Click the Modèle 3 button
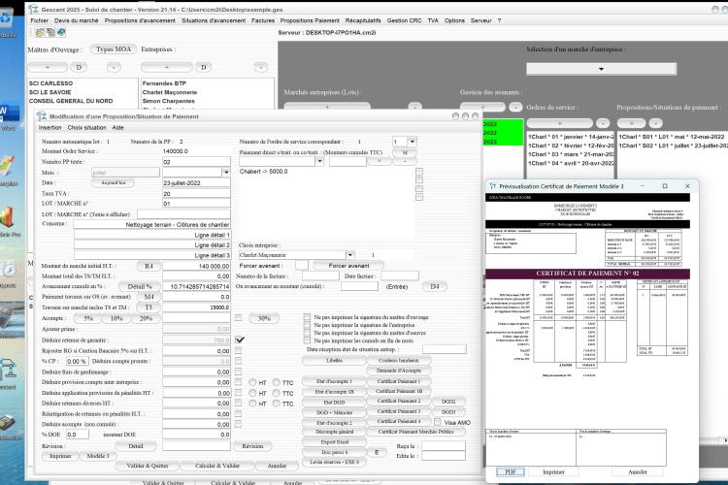 tap(98, 456)
